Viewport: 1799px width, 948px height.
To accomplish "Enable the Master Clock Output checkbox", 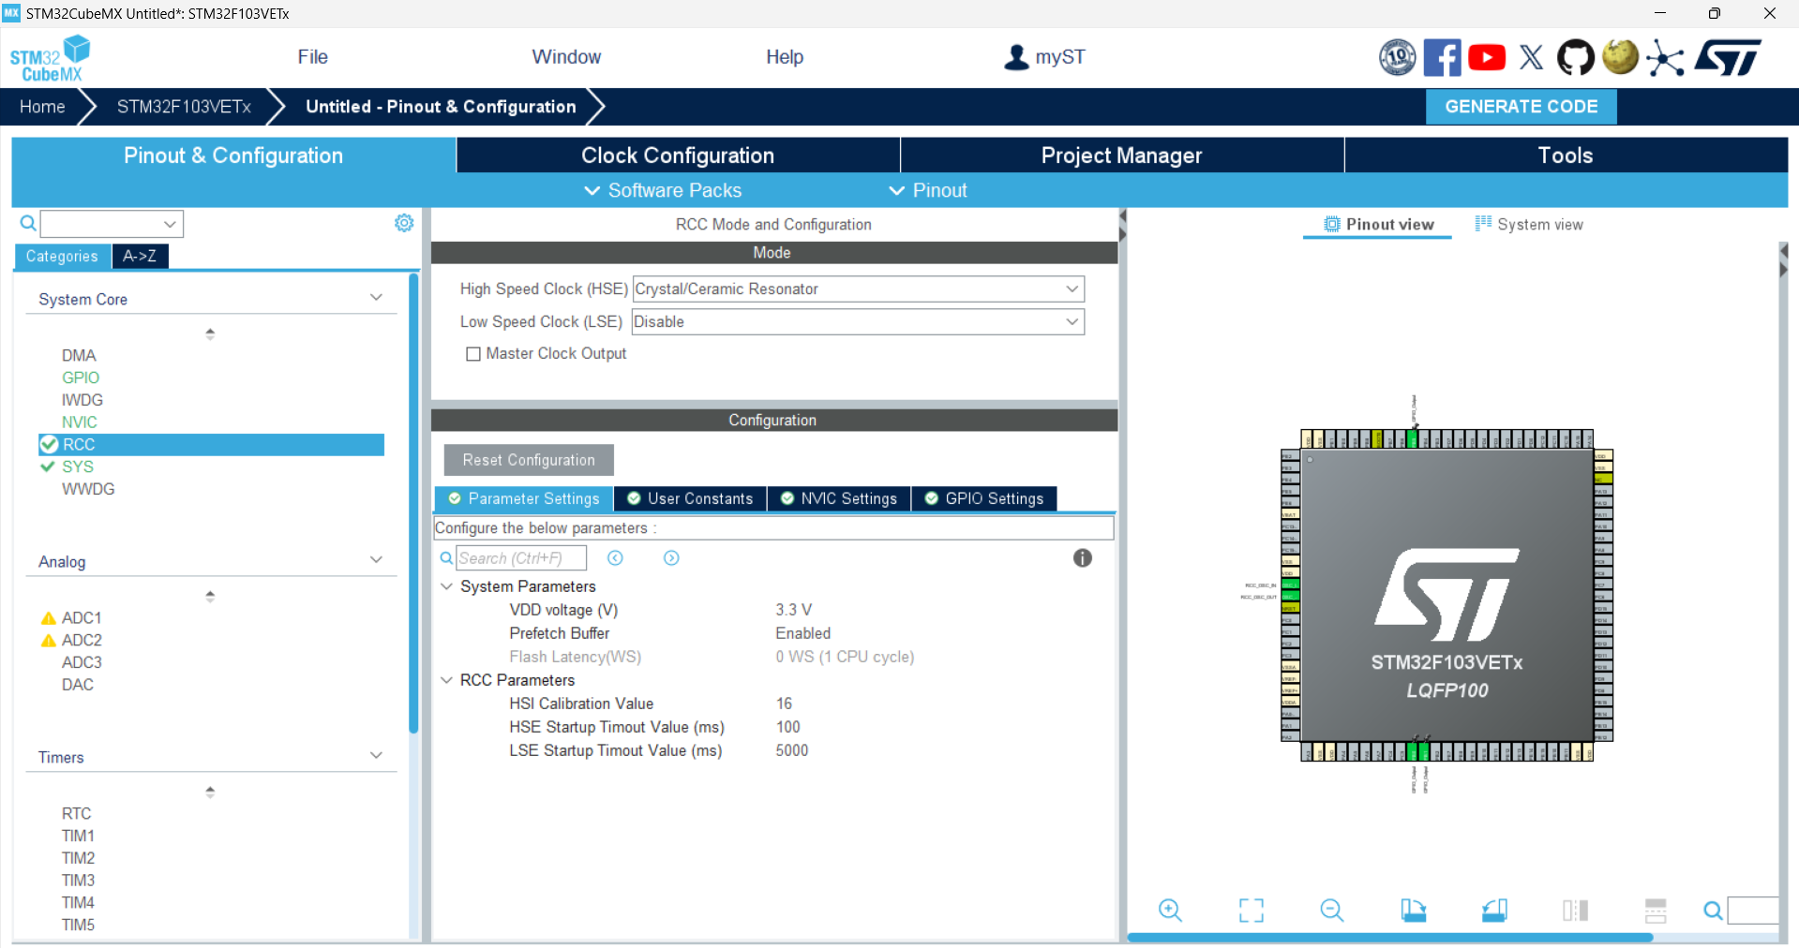I will click(x=473, y=354).
